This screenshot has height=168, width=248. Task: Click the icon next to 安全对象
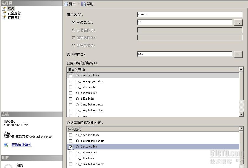click(x=4, y=13)
